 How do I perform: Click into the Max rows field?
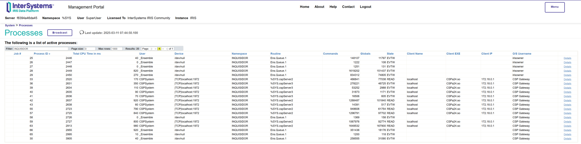point(117,48)
